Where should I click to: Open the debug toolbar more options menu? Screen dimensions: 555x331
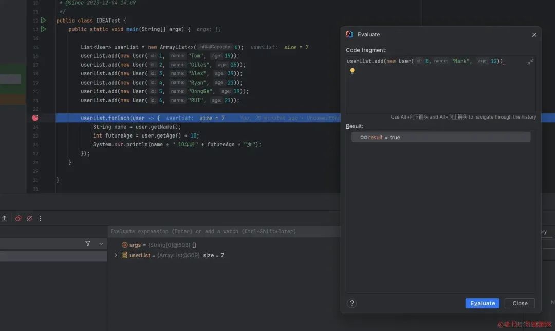click(x=40, y=218)
